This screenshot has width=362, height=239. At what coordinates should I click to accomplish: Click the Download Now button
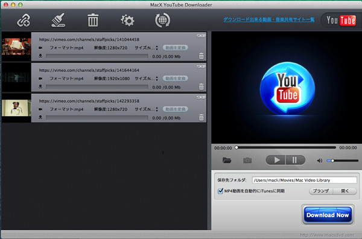(328, 215)
